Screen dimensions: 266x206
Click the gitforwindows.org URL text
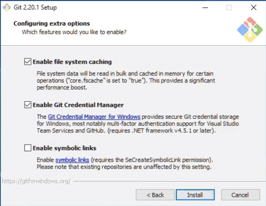click(36, 181)
